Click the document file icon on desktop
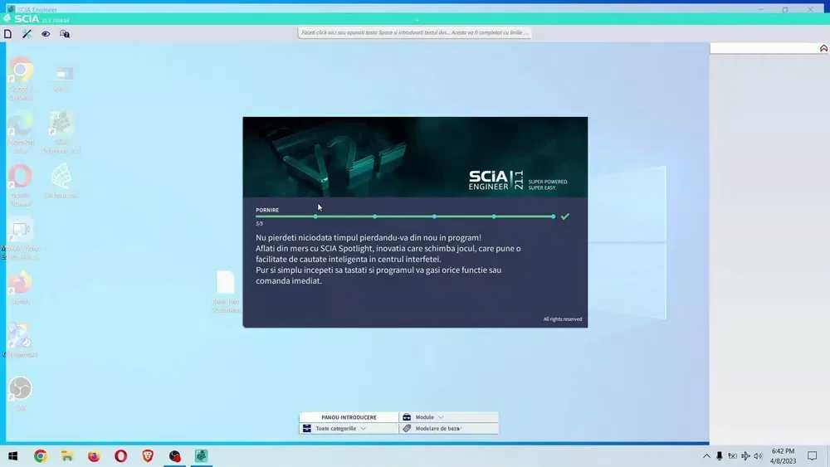Screen dimensions: 830x467 coord(226,291)
